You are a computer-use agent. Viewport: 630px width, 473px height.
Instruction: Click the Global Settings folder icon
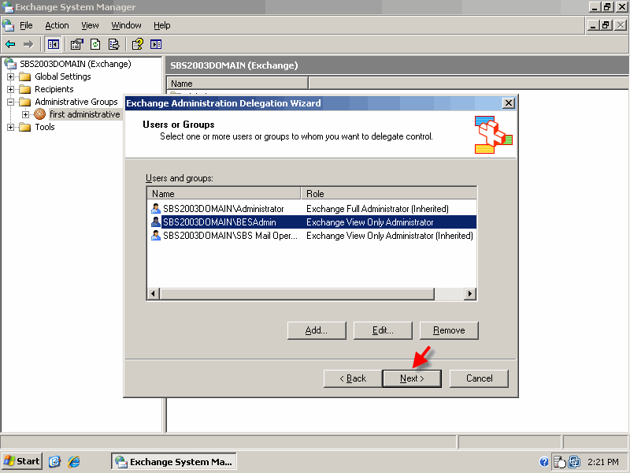click(25, 76)
